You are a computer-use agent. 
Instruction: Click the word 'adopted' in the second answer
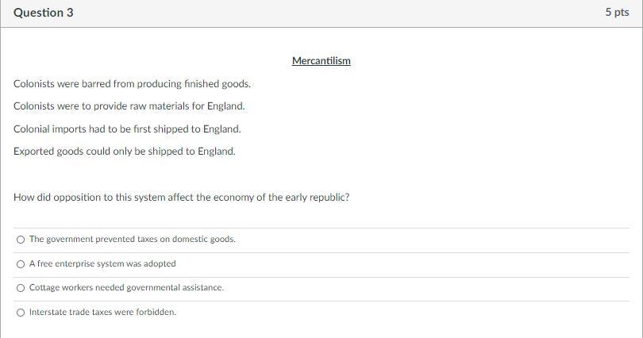point(160,263)
